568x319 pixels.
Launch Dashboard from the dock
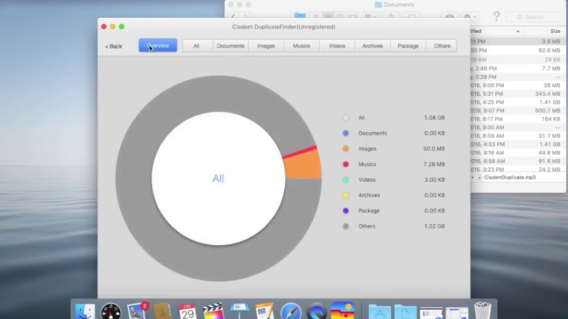[x=111, y=311]
